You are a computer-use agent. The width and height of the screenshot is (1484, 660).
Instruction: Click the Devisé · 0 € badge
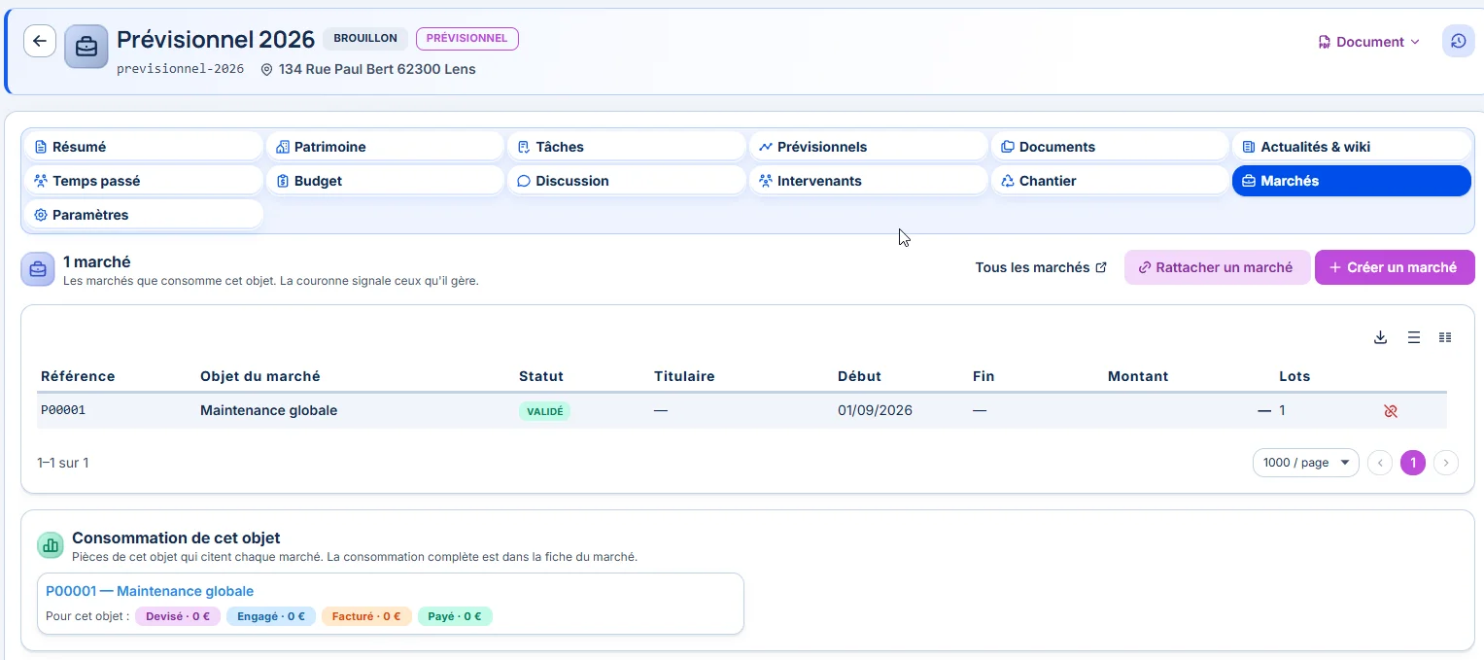(x=178, y=616)
